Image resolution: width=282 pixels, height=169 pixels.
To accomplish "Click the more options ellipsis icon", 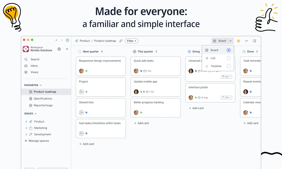I will (246, 41).
